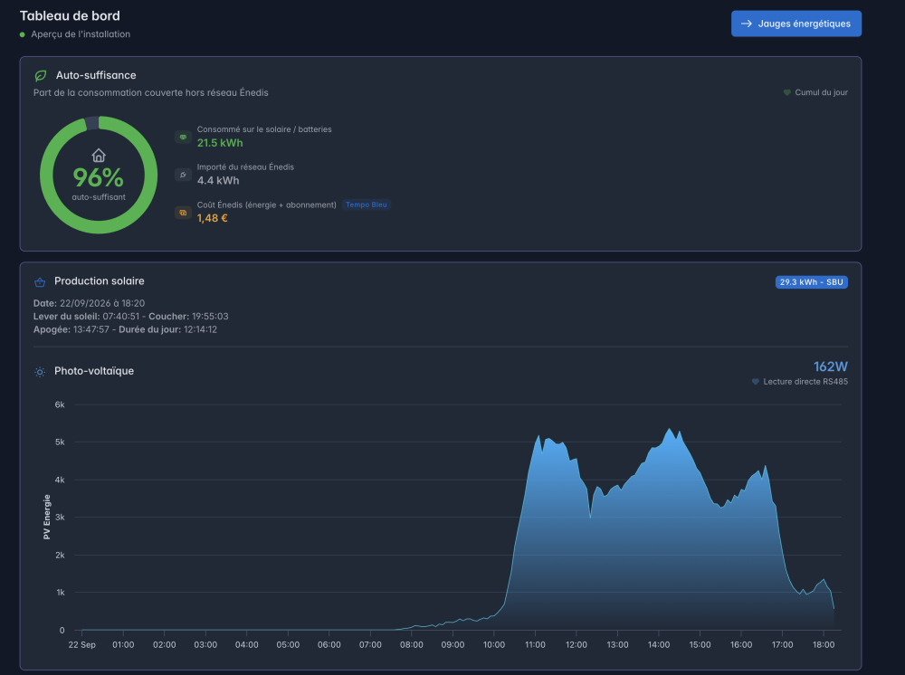Click the 162W live power reading
Viewport: 905px width, 675px height.
pos(830,366)
